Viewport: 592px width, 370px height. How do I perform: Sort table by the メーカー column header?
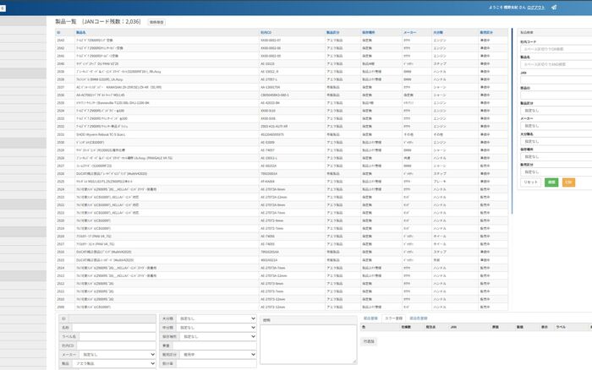tap(409, 32)
